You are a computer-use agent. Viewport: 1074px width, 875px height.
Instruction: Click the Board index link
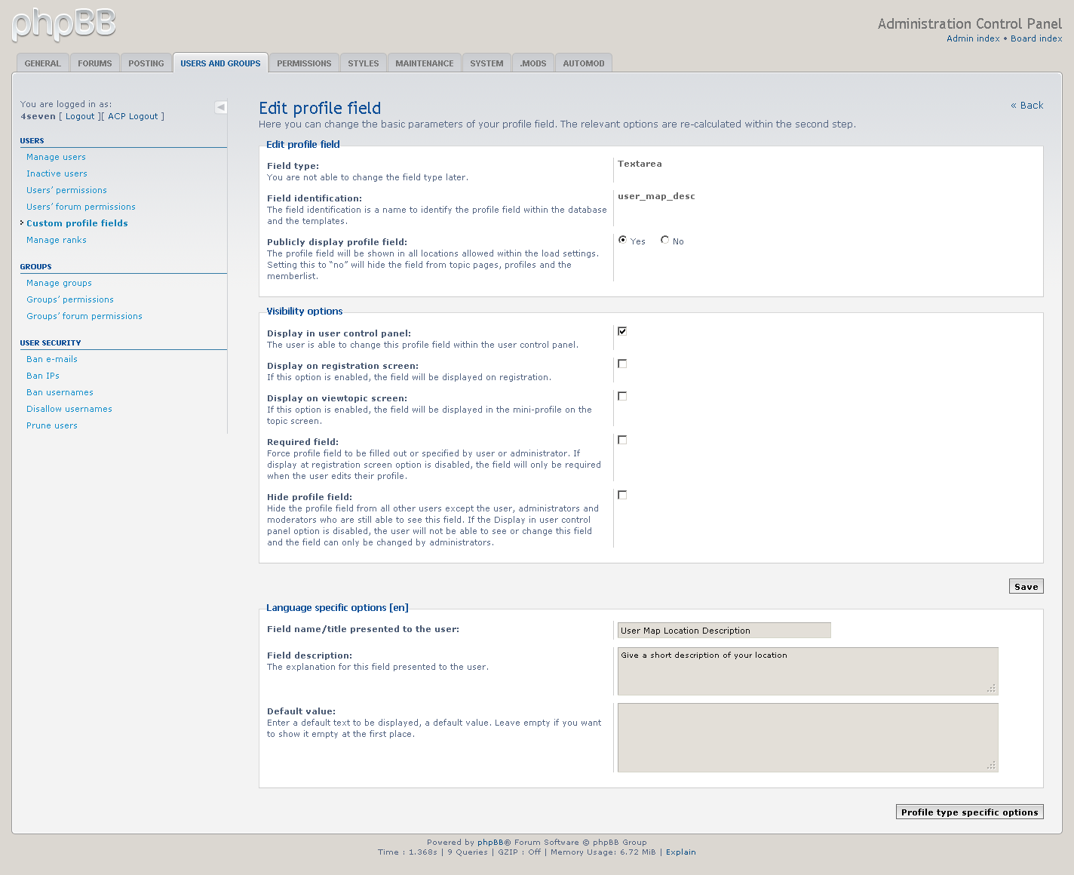(1036, 38)
